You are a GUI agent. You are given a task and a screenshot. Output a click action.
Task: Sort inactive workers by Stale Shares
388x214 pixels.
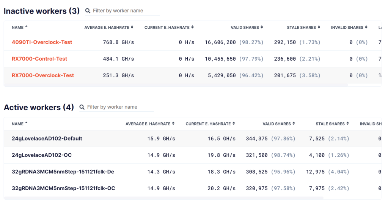click(303, 28)
